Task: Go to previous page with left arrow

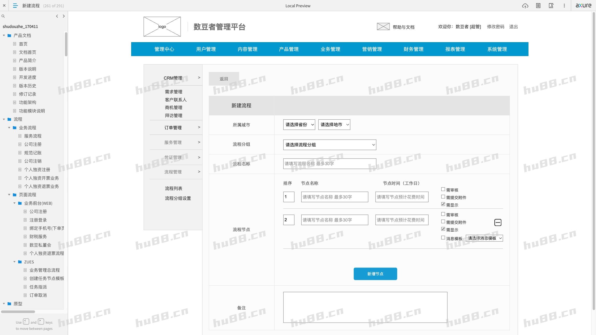Action: 57,16
